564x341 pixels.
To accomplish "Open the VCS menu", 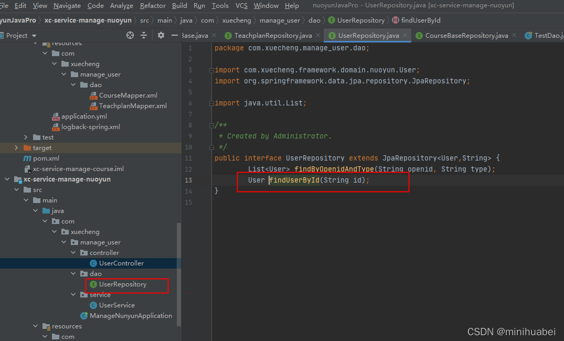I will (241, 6).
